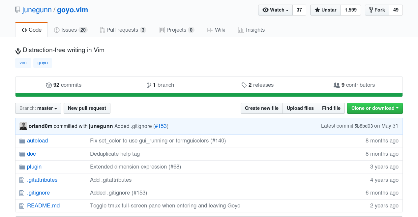The image size is (418, 217).
Task: Click the repository book icon beside junegunn
Action: click(17, 10)
